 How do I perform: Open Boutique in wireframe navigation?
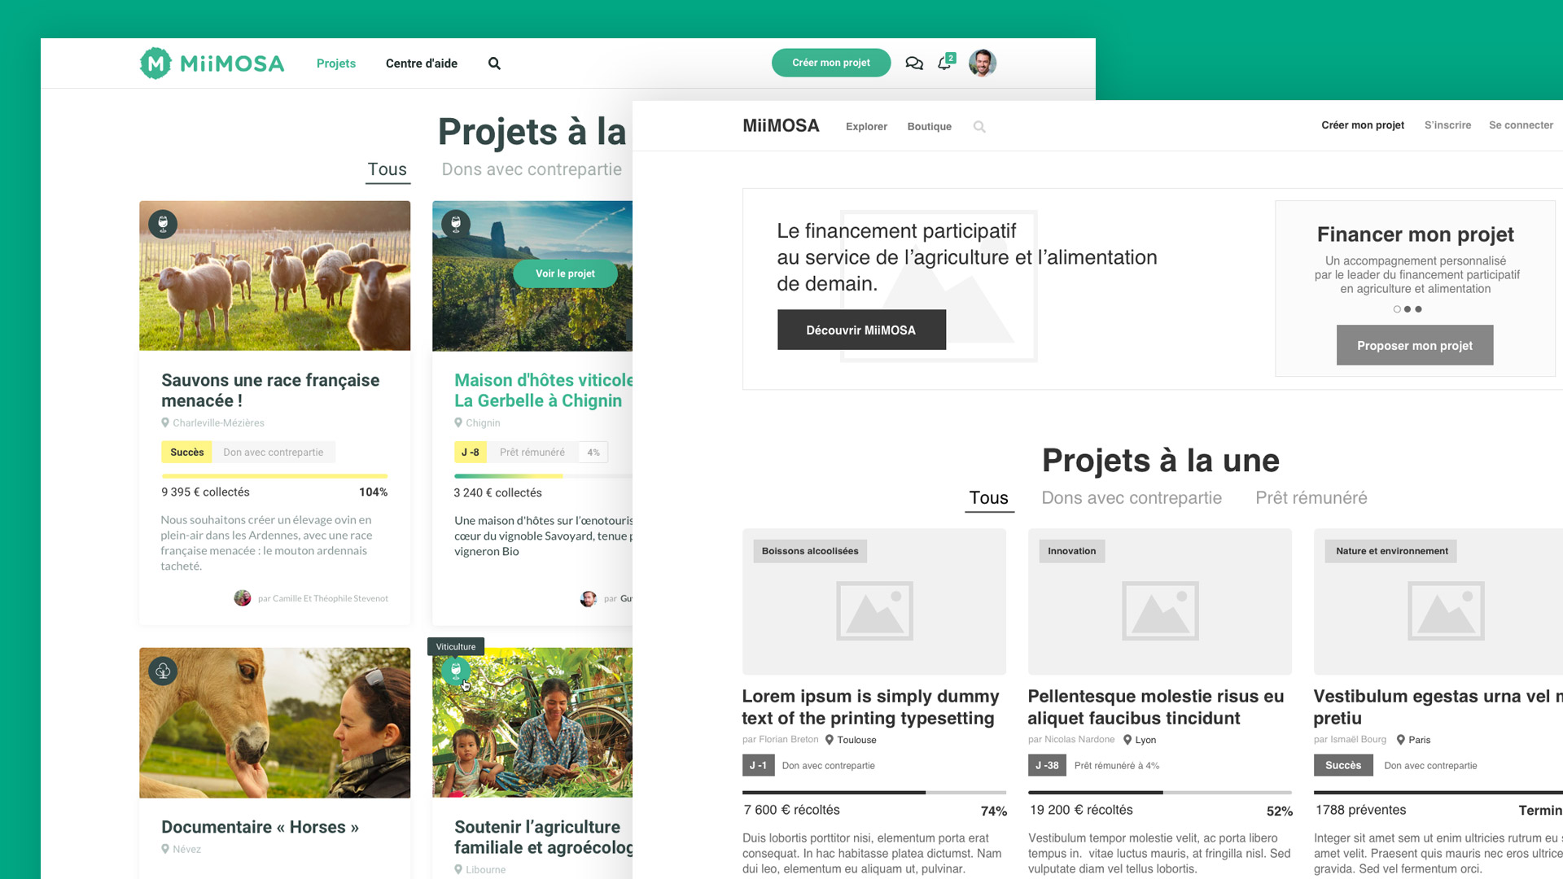(x=930, y=126)
